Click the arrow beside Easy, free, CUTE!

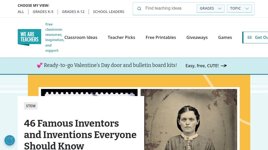(x=224, y=66)
